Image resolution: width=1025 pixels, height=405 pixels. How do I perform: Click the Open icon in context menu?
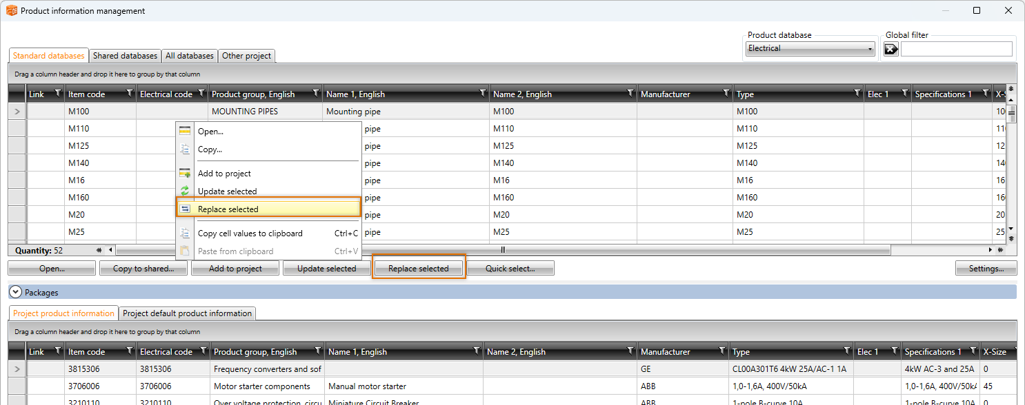point(185,131)
